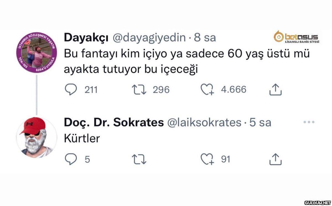
Task: Share the Doç. Dr. Sokrates reply
Action: 276,159
